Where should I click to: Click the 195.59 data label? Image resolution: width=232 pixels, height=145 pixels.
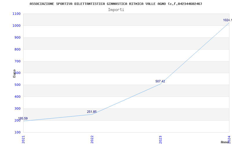[23, 118]
